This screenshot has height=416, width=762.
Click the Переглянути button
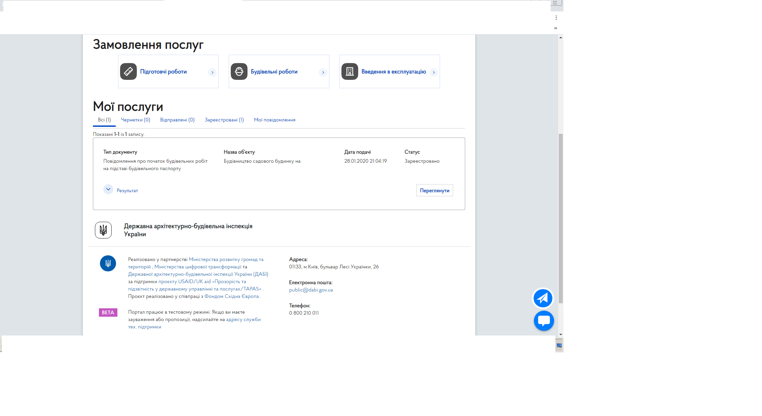[x=435, y=190]
